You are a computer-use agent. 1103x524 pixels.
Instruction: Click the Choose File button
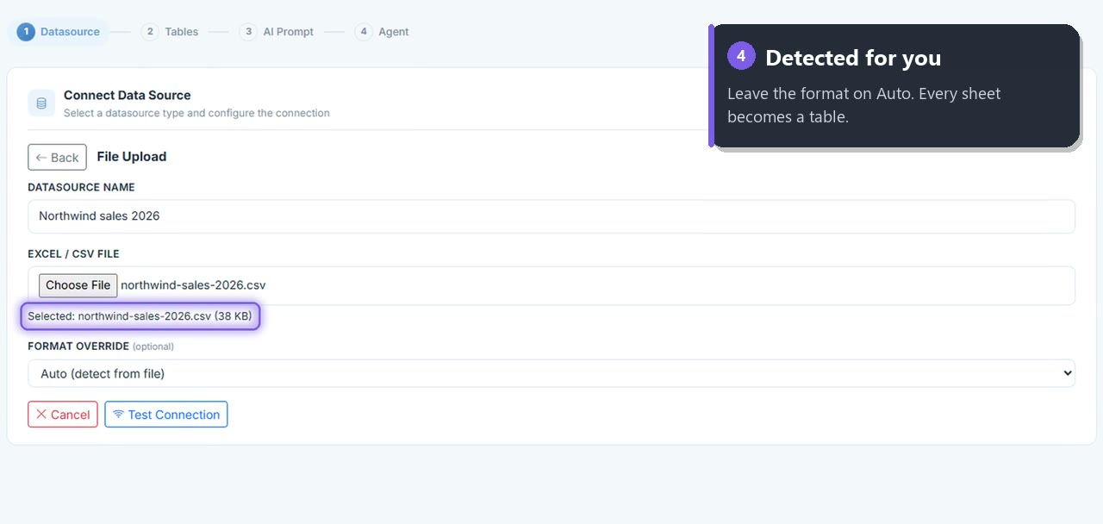point(78,285)
